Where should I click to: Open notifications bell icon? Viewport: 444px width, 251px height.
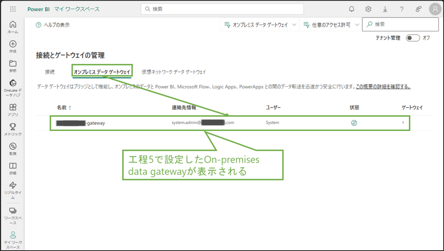click(x=351, y=9)
